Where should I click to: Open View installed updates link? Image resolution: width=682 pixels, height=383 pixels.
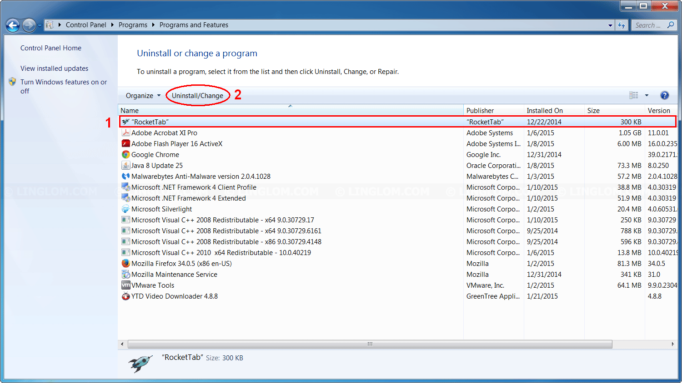click(55, 69)
